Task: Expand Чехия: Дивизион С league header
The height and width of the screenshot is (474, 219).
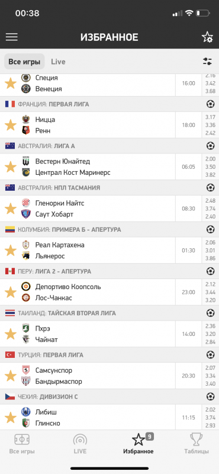Action: tap(109, 396)
